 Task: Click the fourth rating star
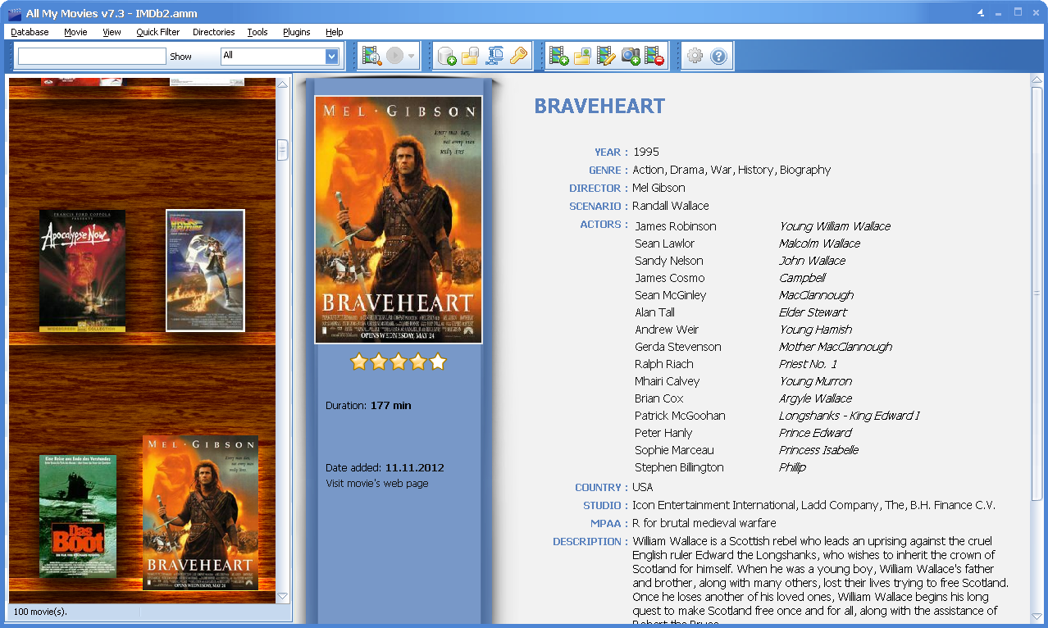coord(418,362)
